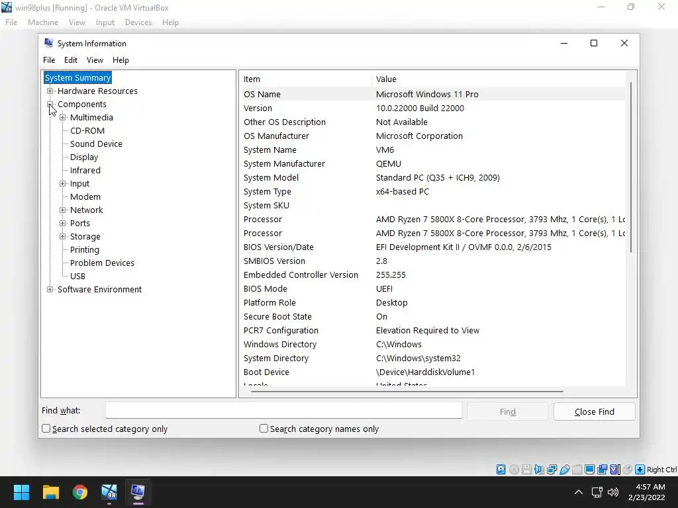Click the VirtualBox audio status icon
678x508 pixels.
(x=539, y=469)
